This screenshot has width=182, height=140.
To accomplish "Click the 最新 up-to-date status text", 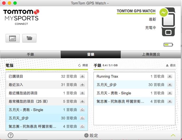I will point(152,19).
